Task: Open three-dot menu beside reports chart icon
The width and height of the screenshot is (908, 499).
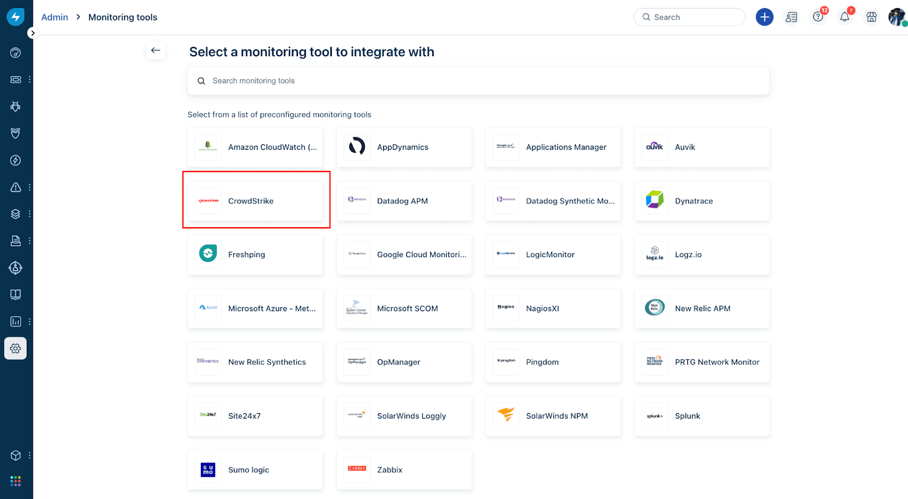Action: [30, 321]
